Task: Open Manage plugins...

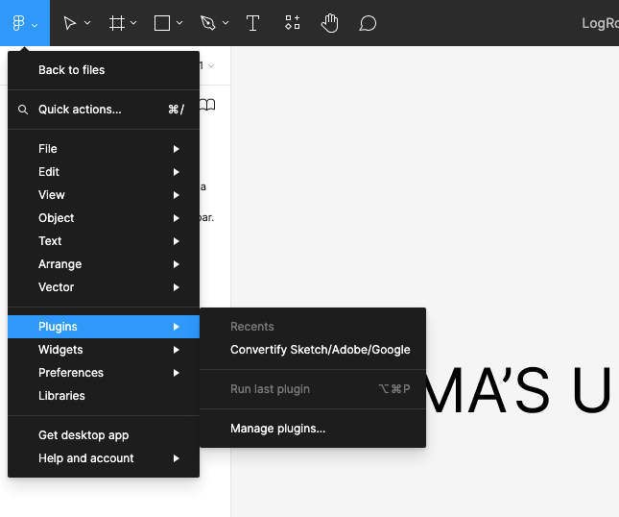Action: click(x=278, y=429)
